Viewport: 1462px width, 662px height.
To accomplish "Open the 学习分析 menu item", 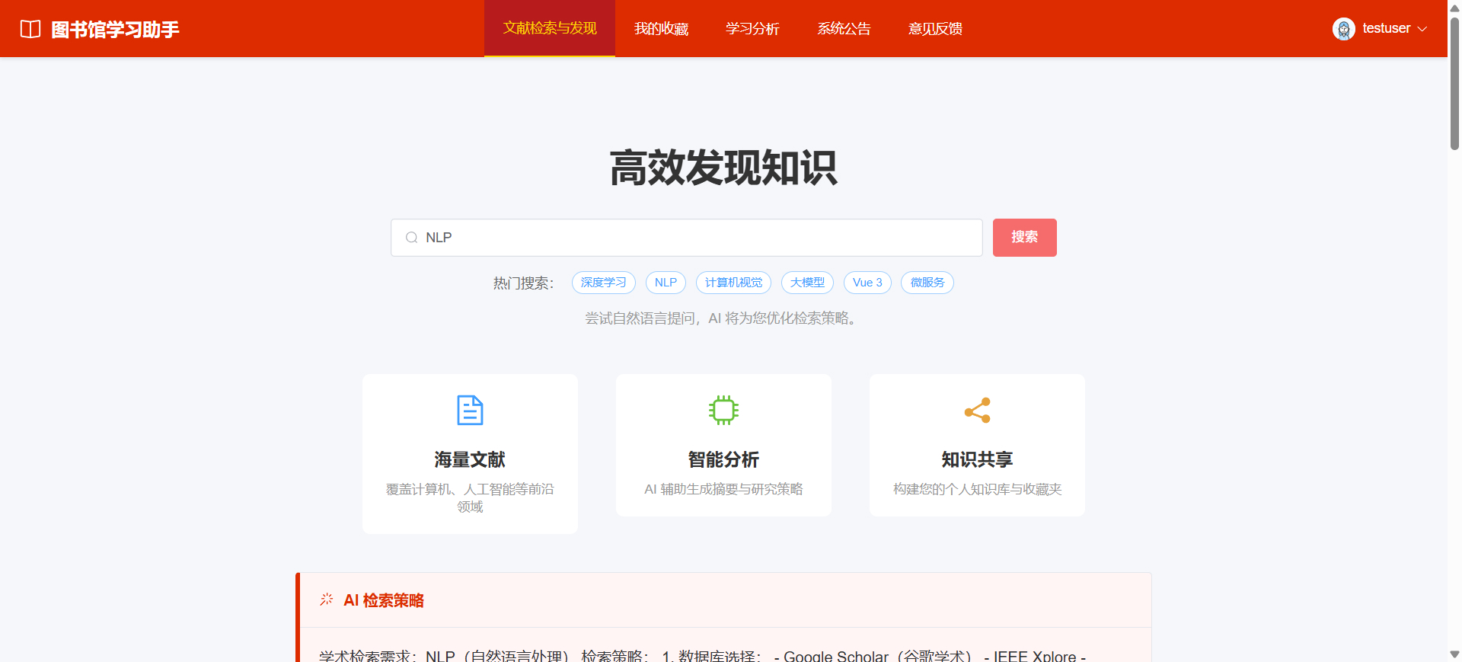I will (752, 29).
